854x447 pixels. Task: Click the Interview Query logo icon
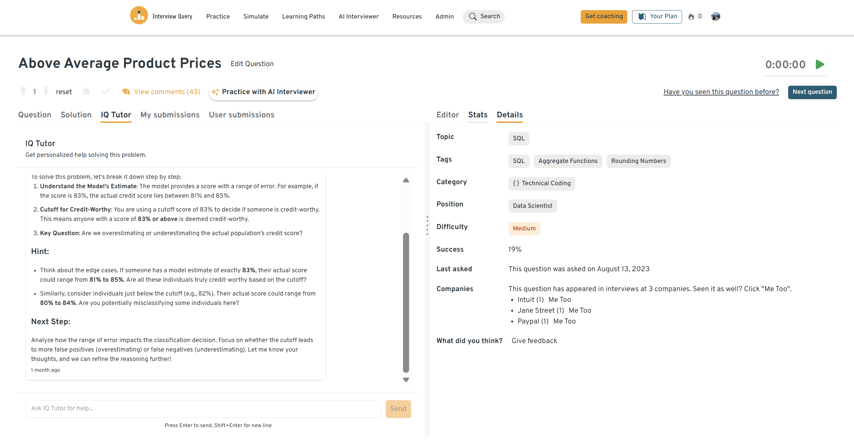point(139,16)
